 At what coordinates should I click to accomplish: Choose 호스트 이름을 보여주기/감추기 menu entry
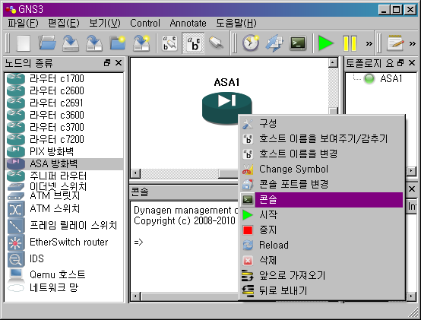[x=321, y=139]
